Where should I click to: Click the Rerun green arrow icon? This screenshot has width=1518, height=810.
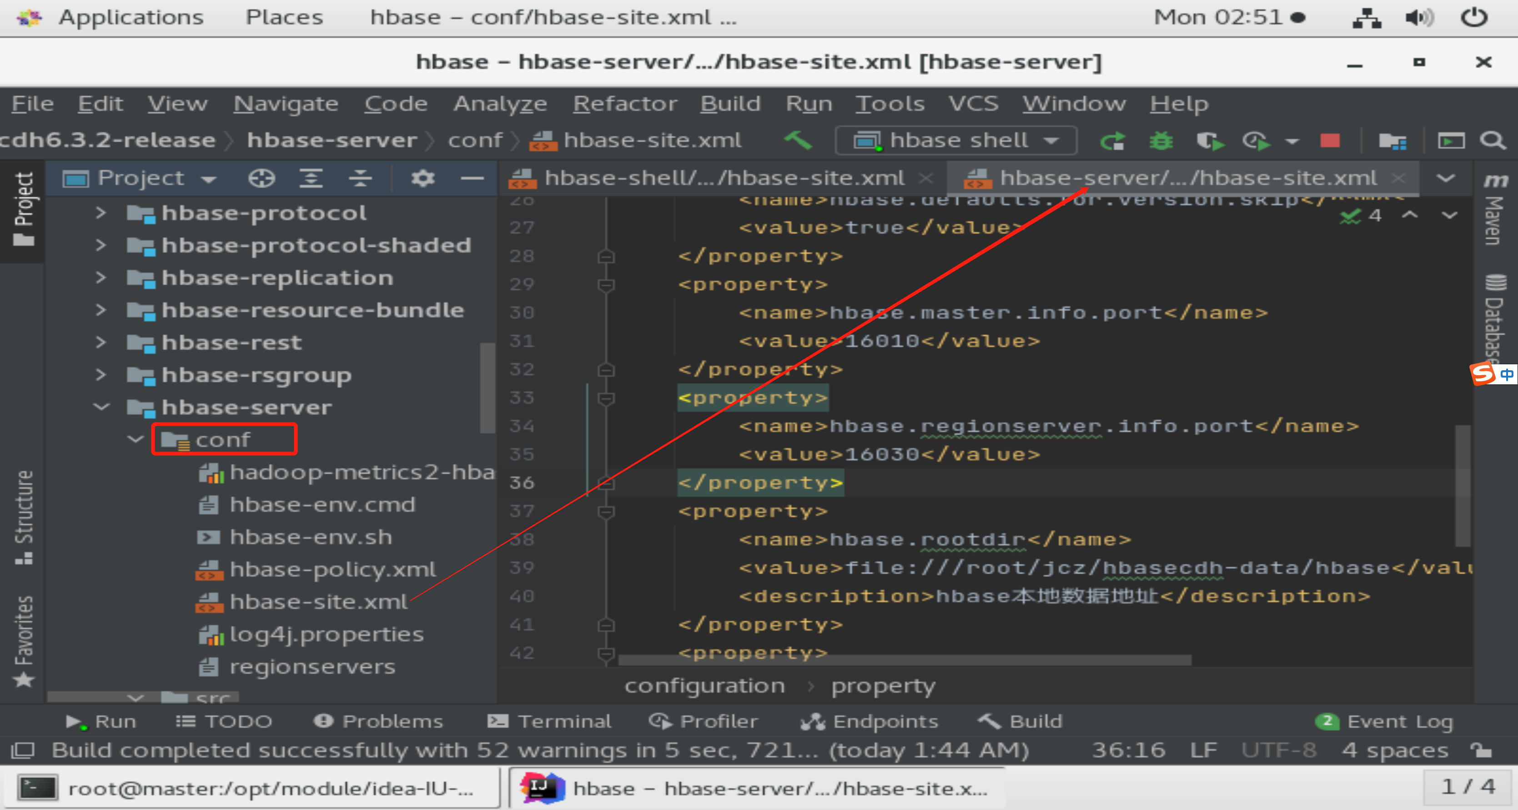(x=1112, y=141)
